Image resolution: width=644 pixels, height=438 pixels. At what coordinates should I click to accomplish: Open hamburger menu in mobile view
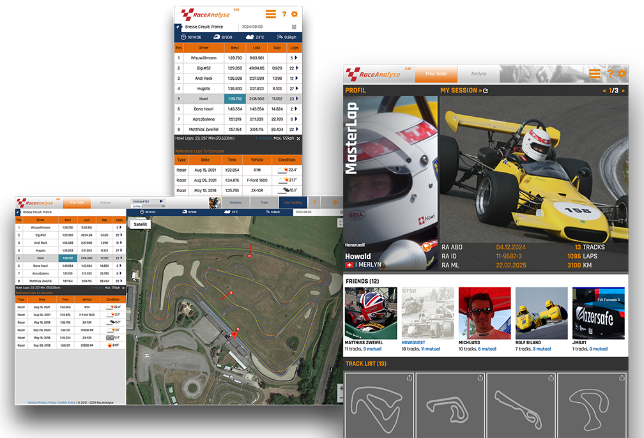pos(271,14)
